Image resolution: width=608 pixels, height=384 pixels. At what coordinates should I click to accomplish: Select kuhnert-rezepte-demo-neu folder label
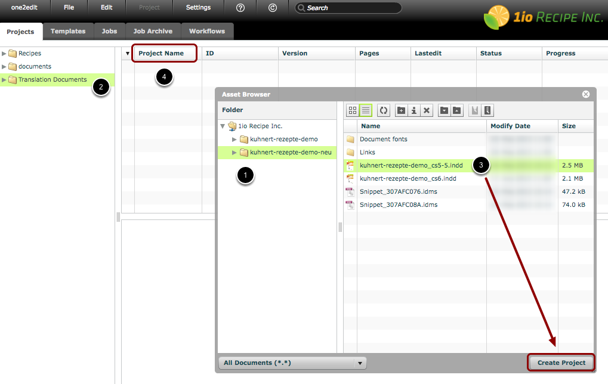click(x=291, y=153)
